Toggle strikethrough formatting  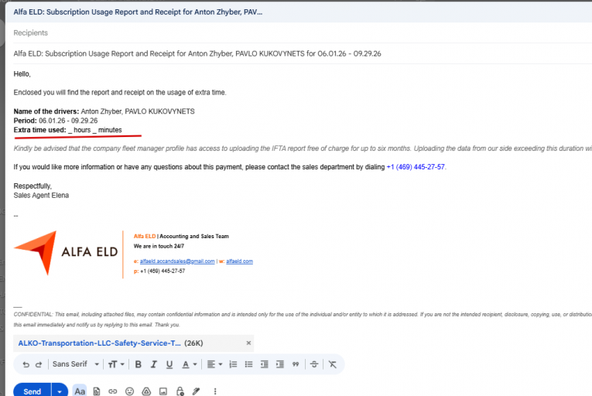click(x=314, y=364)
